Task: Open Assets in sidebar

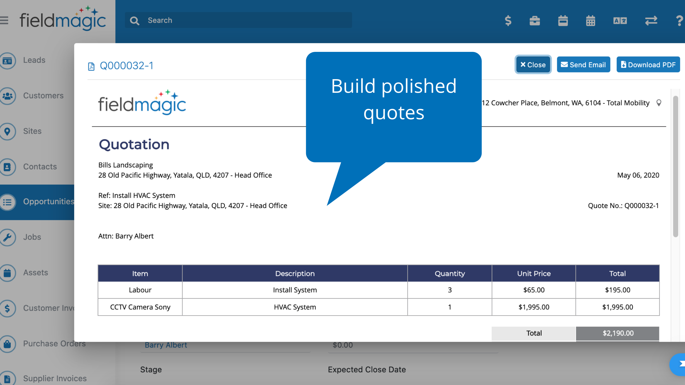Action: click(36, 272)
